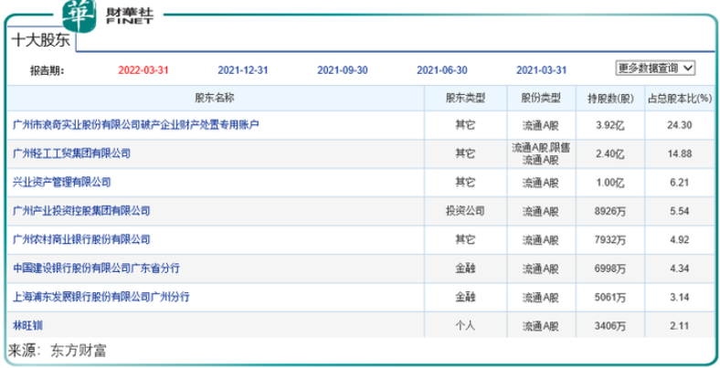The image size is (720, 368).
Task: Open the 广州市浪奇实业 破产企业财产处置专用账户 link
Action: (136, 124)
